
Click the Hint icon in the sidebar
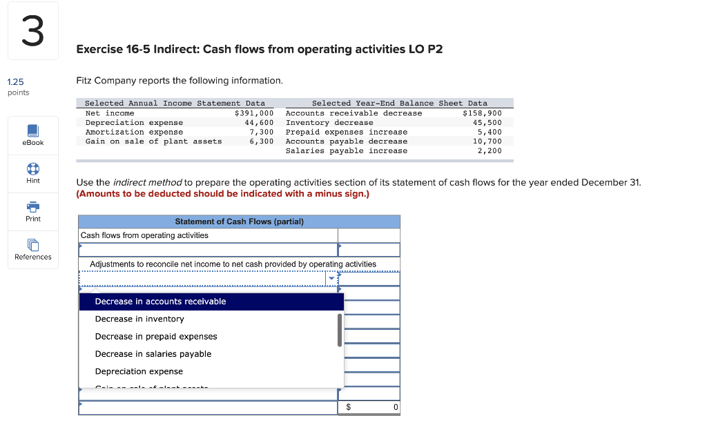click(x=32, y=170)
